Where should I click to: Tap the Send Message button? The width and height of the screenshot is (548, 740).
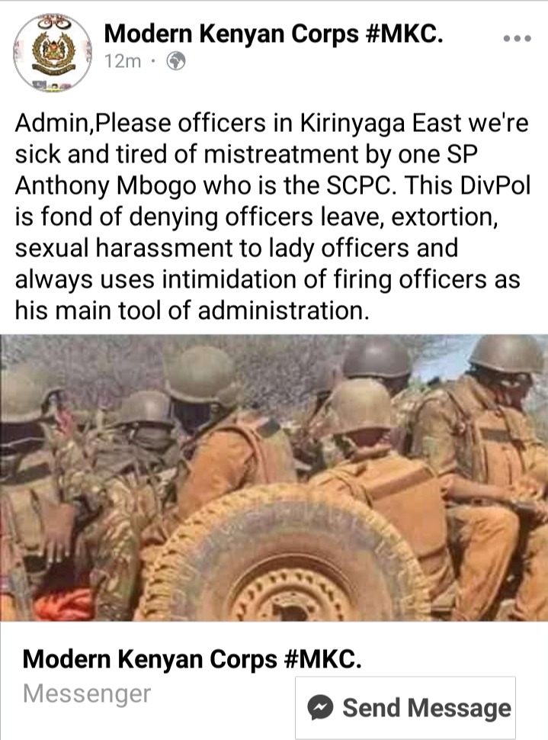405,707
